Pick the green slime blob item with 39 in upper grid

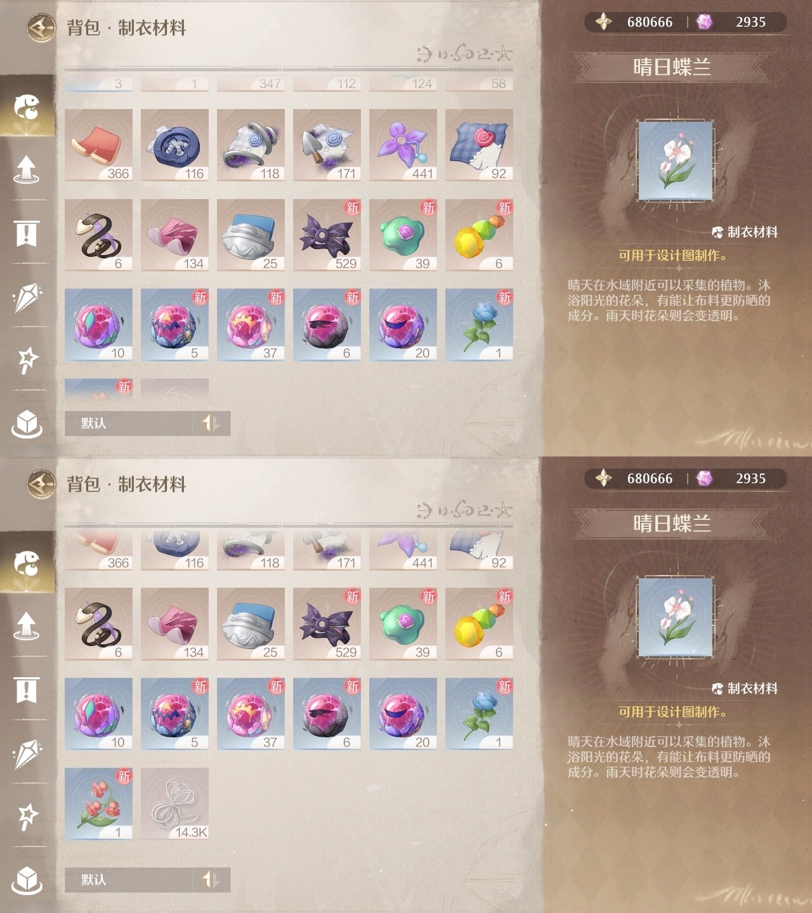[x=403, y=235]
